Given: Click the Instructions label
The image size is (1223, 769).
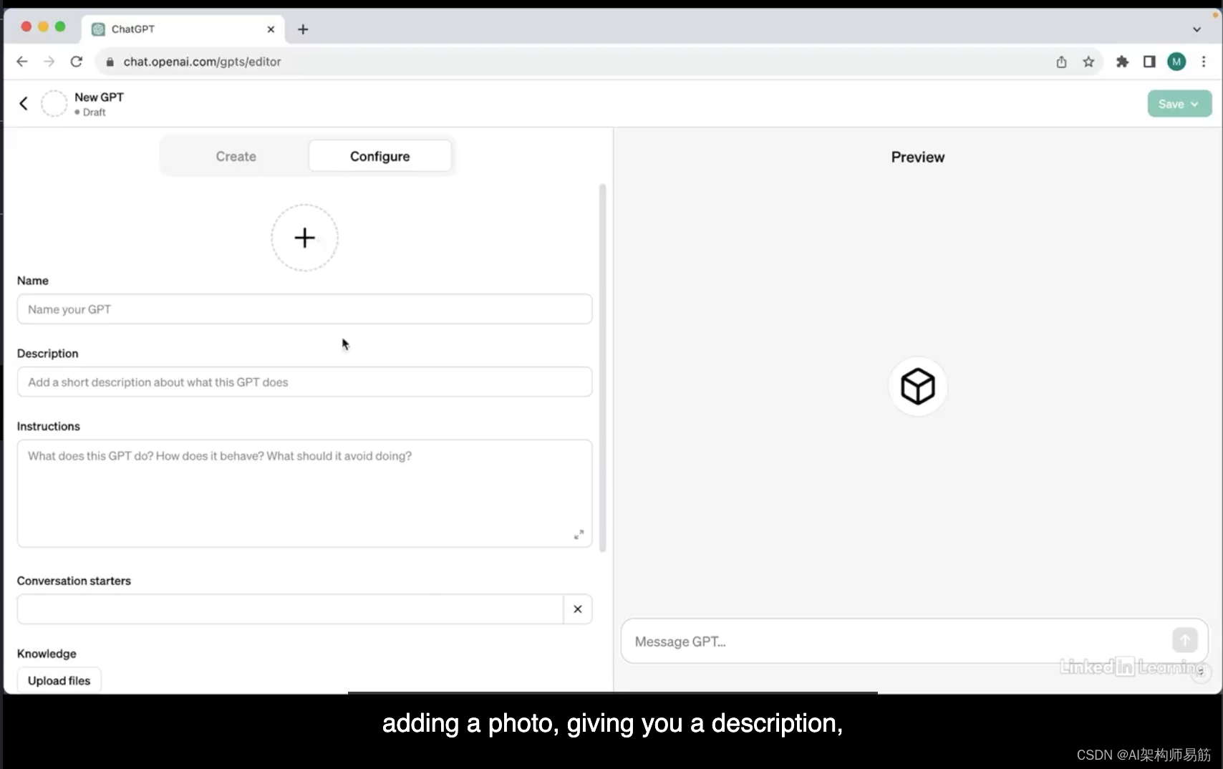Looking at the screenshot, I should point(49,426).
